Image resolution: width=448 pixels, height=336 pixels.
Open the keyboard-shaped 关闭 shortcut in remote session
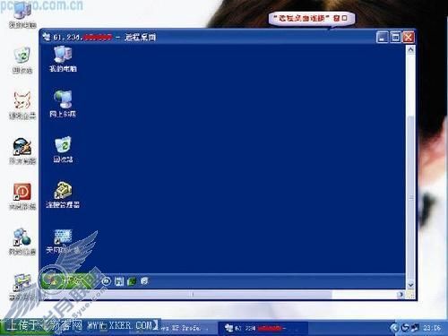click(x=63, y=241)
